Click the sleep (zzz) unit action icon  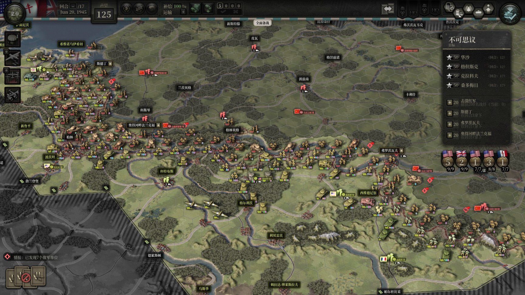[139, 8]
